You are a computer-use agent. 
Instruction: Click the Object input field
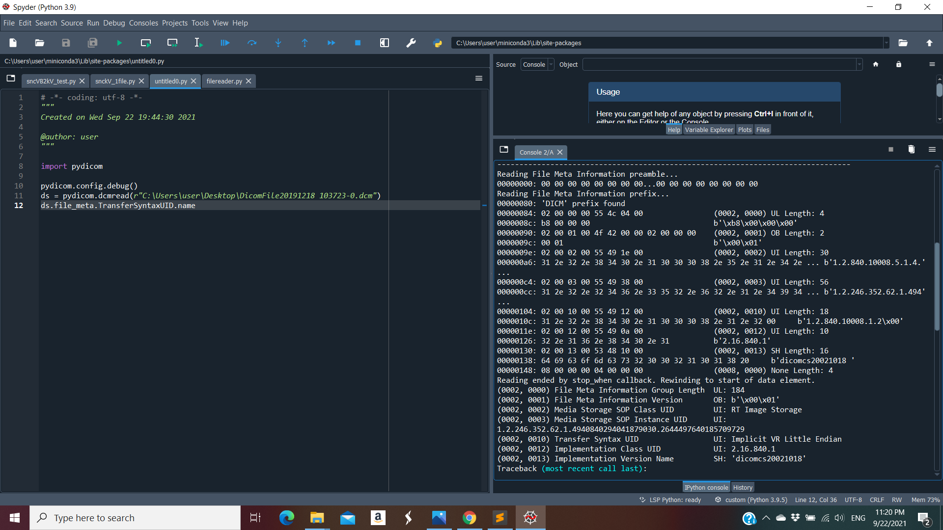(719, 65)
